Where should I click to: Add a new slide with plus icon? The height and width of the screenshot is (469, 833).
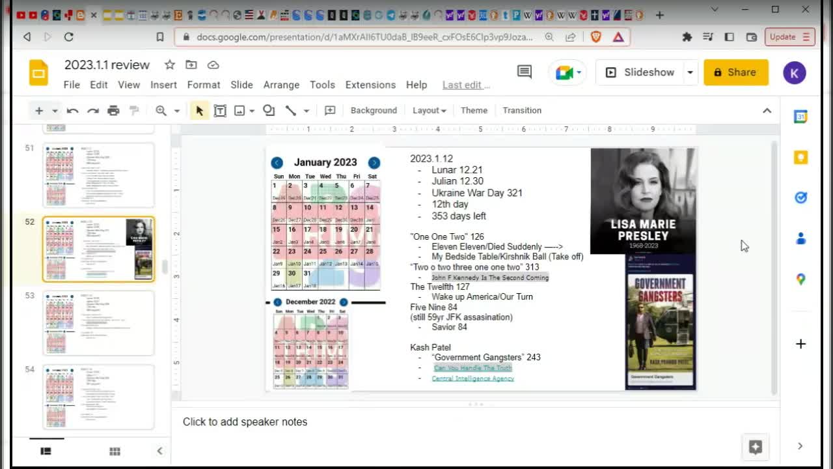[39, 111]
